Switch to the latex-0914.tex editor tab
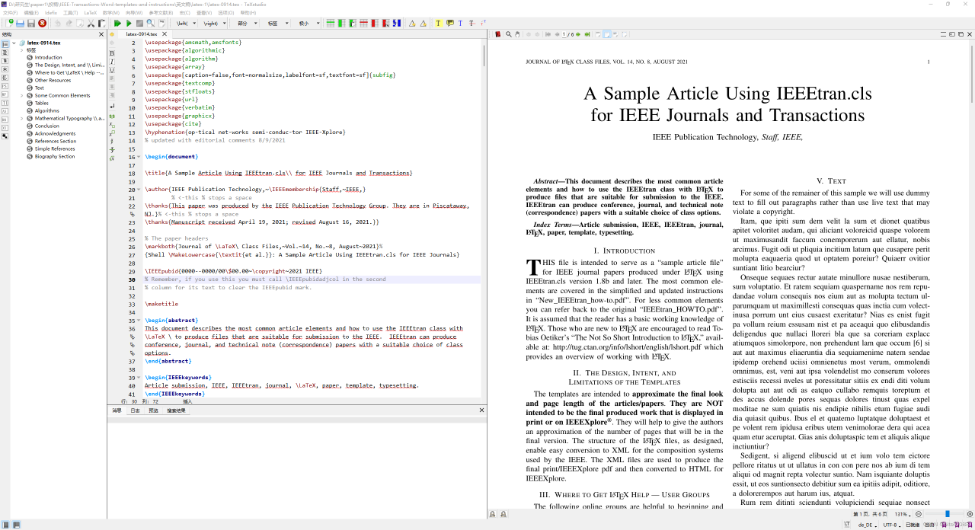 tap(142, 34)
